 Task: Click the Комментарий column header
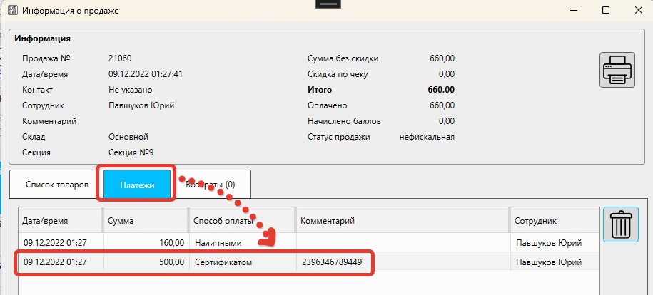pos(402,221)
